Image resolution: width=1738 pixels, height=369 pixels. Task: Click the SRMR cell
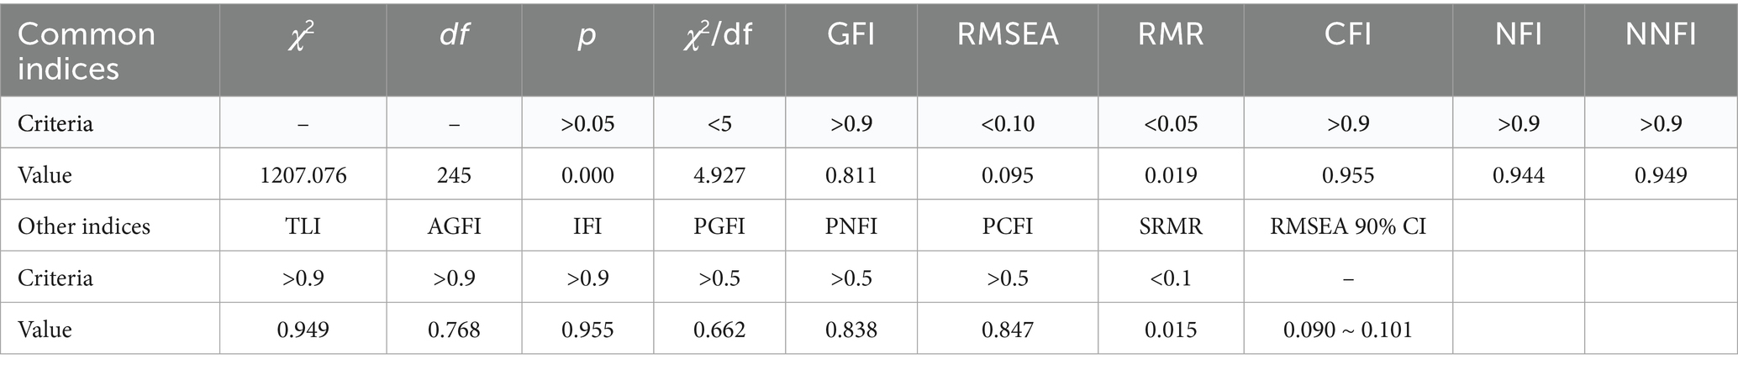1170,226
